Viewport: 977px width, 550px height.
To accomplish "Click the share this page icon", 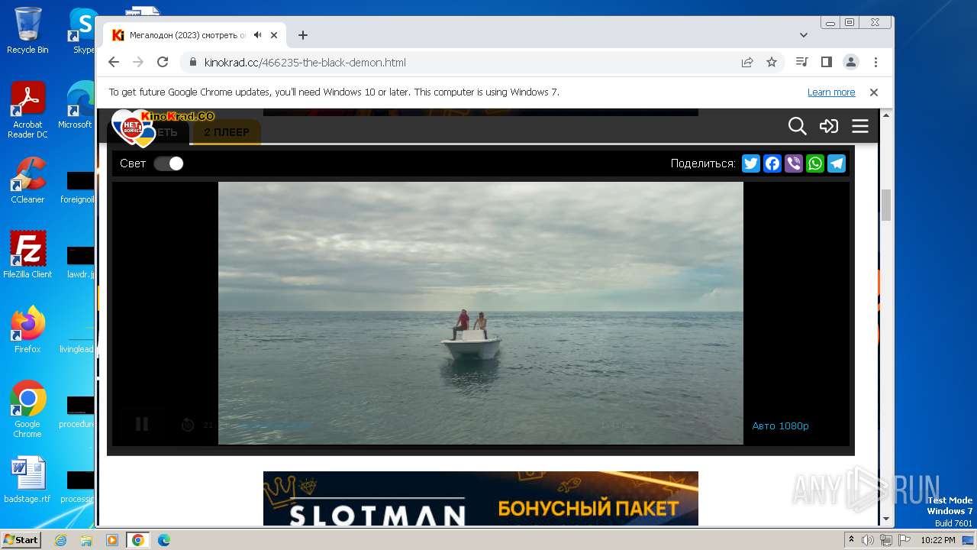I will point(747,63).
